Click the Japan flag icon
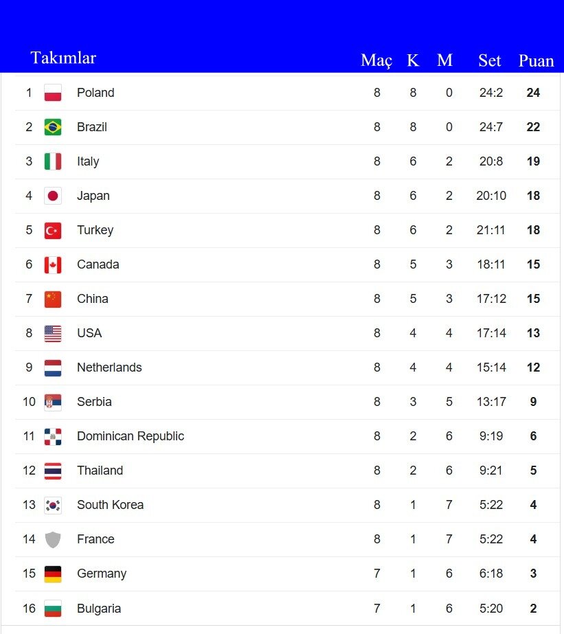Viewport: 564px width, 634px height. [x=53, y=196]
